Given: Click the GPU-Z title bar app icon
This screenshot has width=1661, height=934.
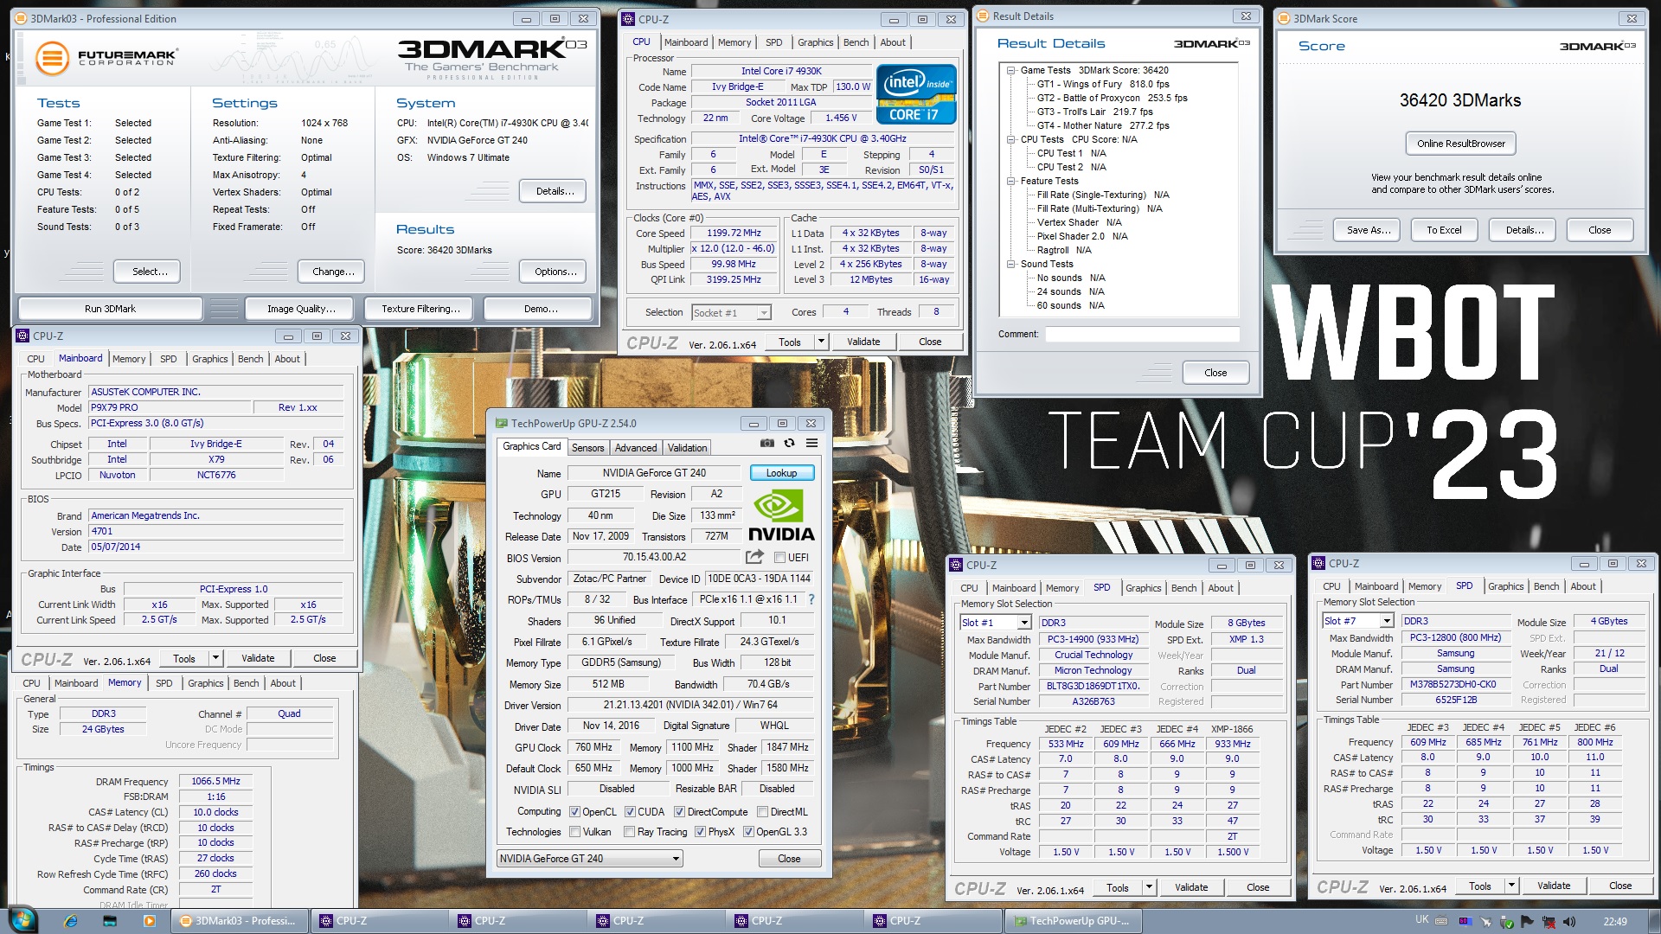Looking at the screenshot, I should [x=501, y=424].
